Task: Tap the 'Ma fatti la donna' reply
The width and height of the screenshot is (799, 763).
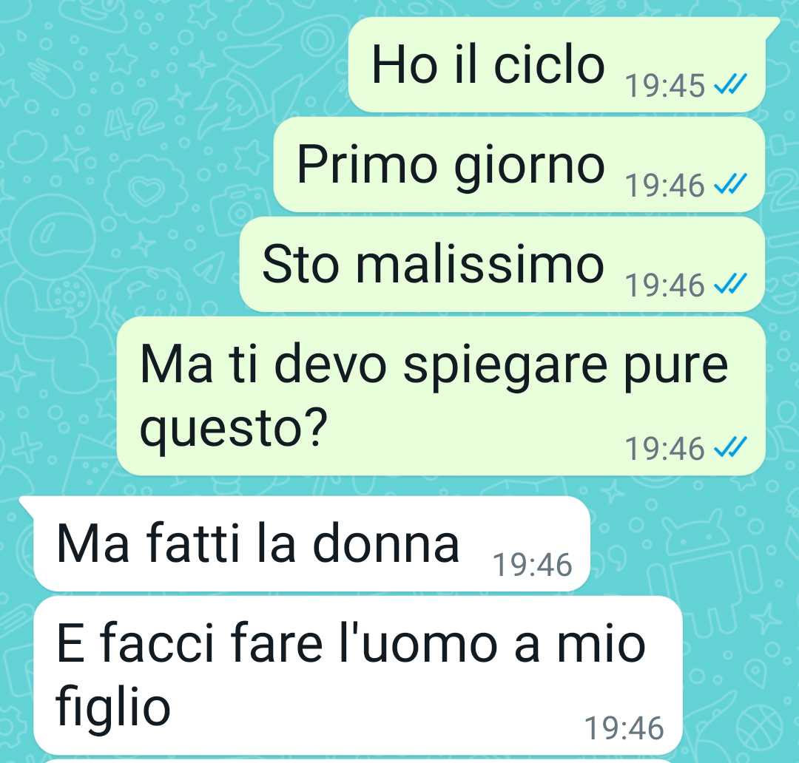Action: click(312, 543)
